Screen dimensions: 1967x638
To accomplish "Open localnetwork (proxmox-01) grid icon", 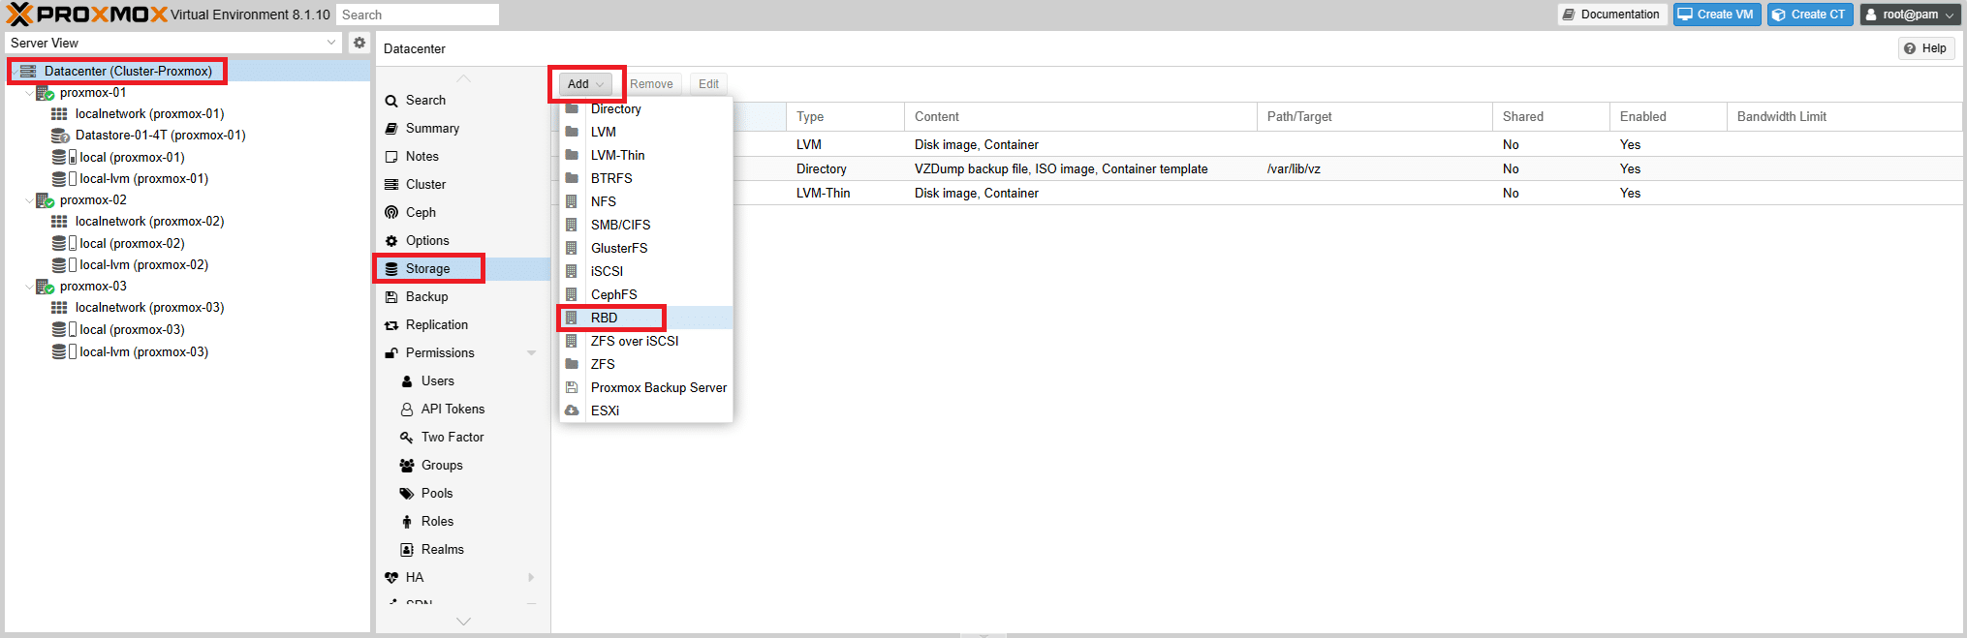I will (x=59, y=114).
